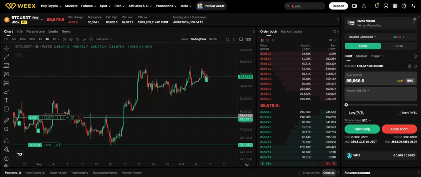Viewport: 421px width, 177px height.
Task: Select the Open position toggle
Action: coord(363,46)
